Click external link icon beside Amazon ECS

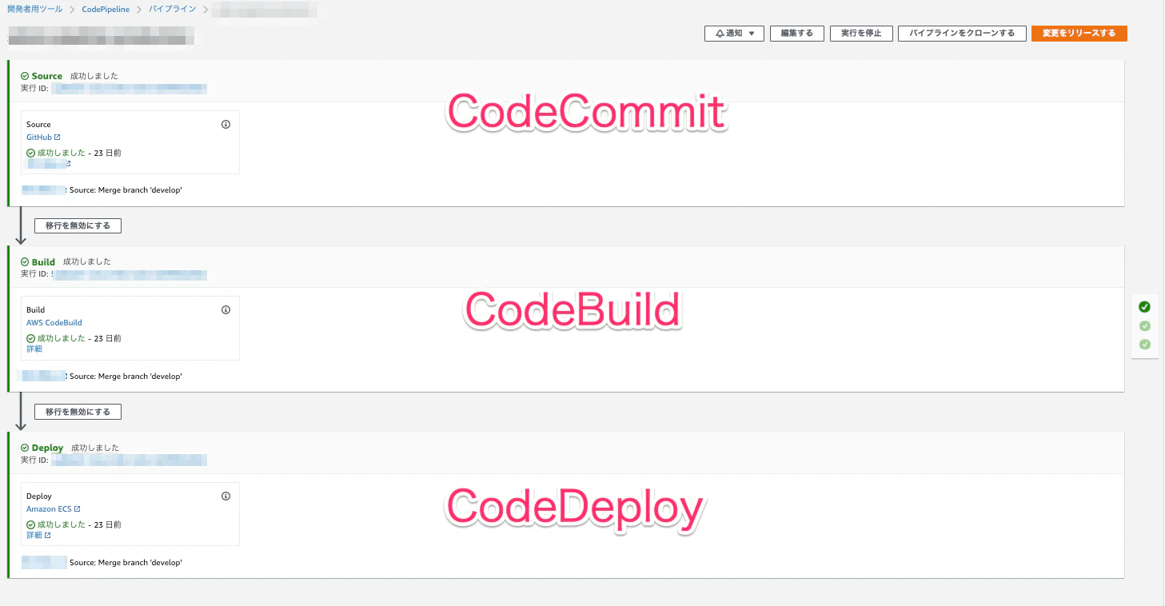coord(77,509)
